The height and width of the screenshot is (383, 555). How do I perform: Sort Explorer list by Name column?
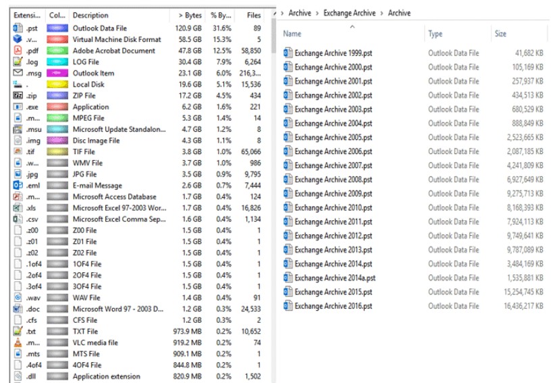coord(292,34)
